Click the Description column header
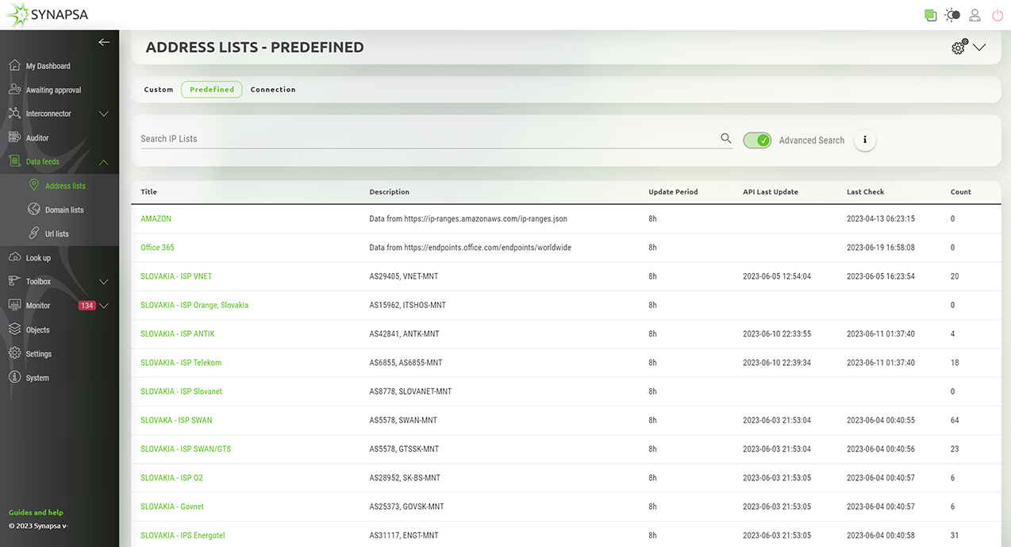The height and width of the screenshot is (547, 1011). tap(390, 191)
